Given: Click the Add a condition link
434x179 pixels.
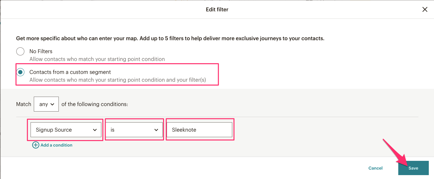Looking at the screenshot, I should (56, 145).
